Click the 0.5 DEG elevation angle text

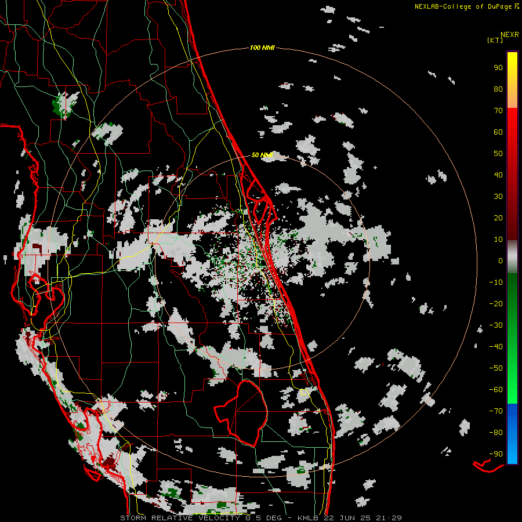click(x=264, y=518)
